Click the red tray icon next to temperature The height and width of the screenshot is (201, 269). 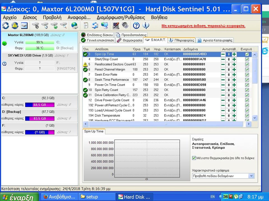(x=231, y=197)
